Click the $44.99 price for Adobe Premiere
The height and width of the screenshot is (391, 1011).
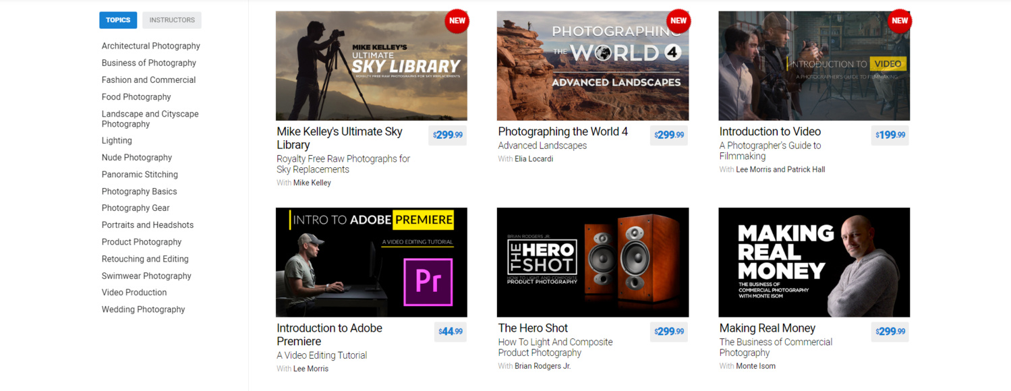point(451,332)
